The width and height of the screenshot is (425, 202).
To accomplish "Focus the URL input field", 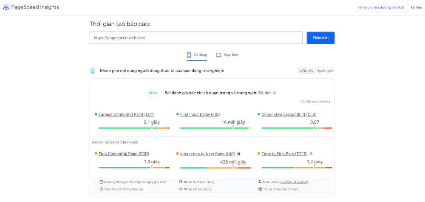I will coord(196,38).
